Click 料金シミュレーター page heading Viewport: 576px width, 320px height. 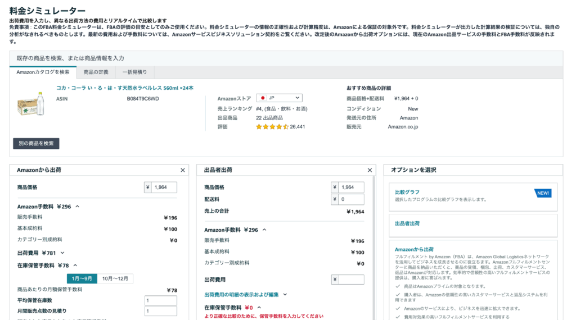pos(47,11)
